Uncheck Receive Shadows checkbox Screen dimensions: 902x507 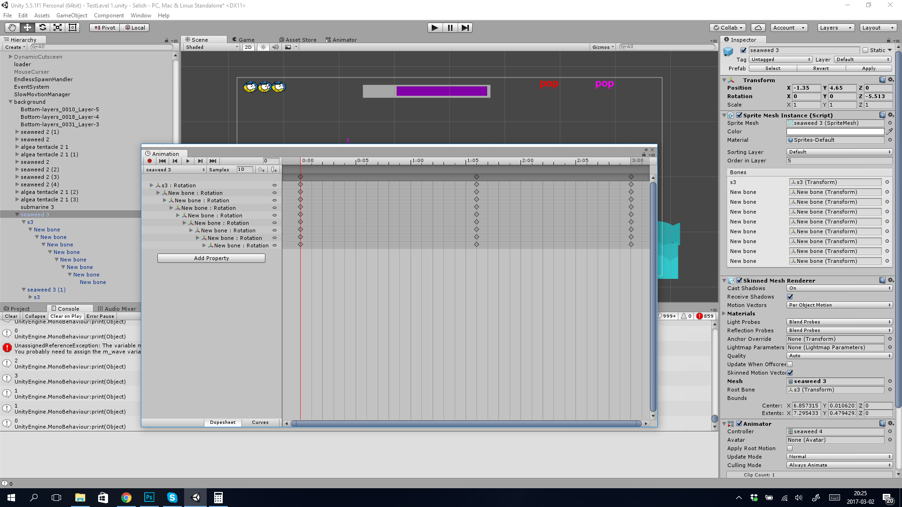click(790, 297)
